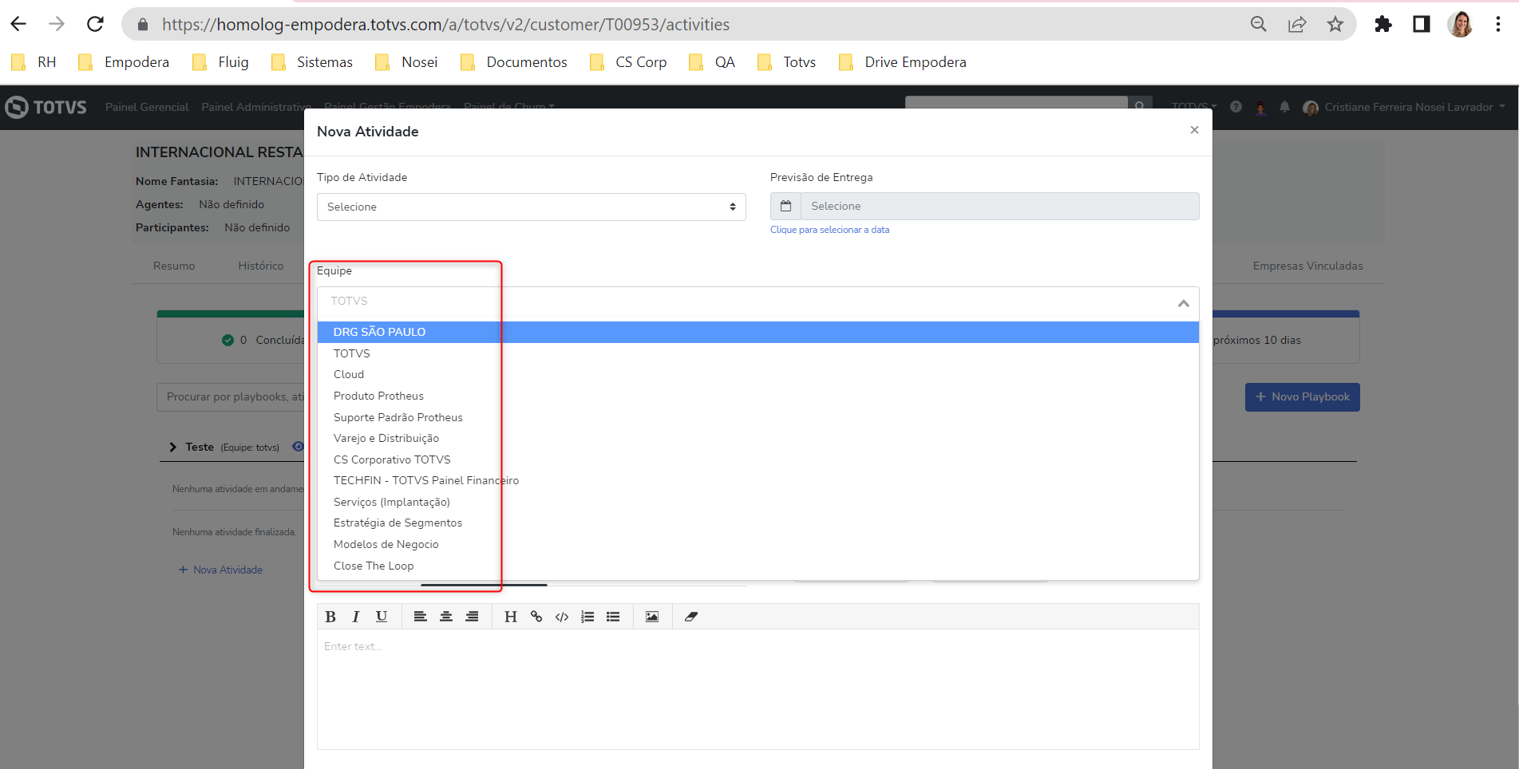Screen dimensions: 1519x769
Task: Go back to the previous browser page
Action: pyautogui.click(x=18, y=25)
